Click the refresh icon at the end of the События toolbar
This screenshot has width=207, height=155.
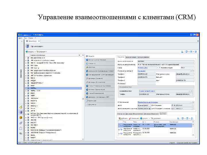(192, 118)
